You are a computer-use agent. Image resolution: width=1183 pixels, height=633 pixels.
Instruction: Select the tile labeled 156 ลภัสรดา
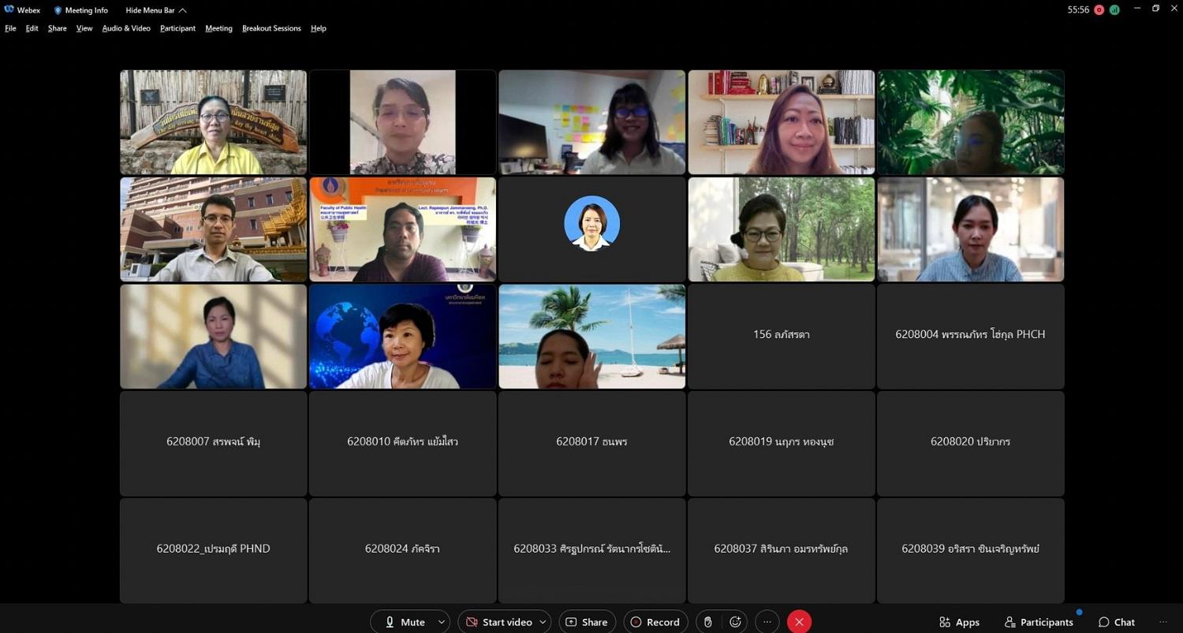point(782,337)
